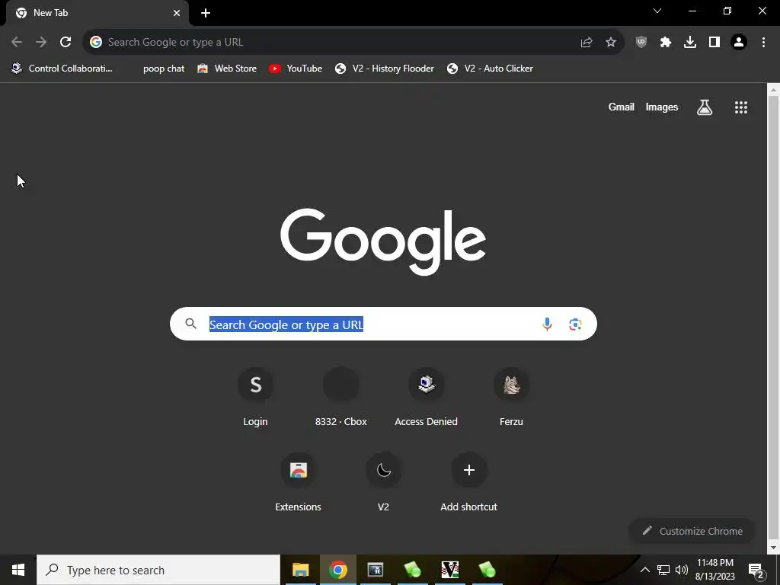
Task: Bookmark this tab with the star icon
Action: [x=611, y=43]
